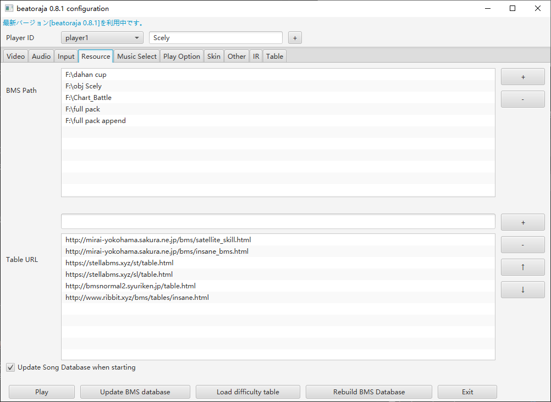
Task: Select the F:\Chart_Battle path entry
Action: click(89, 98)
